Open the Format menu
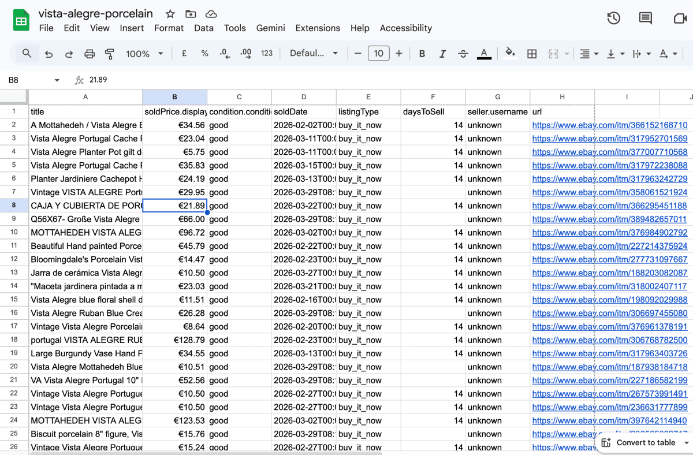The width and height of the screenshot is (693, 455). 169,28
